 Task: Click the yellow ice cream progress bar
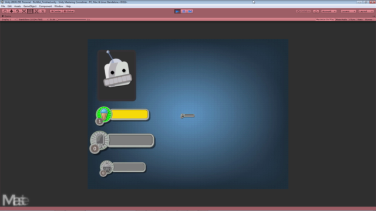coord(130,114)
